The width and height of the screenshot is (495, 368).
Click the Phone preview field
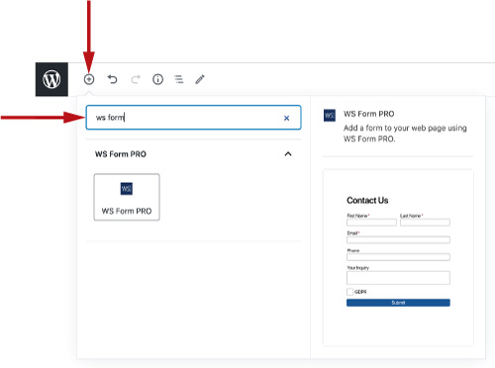click(398, 257)
